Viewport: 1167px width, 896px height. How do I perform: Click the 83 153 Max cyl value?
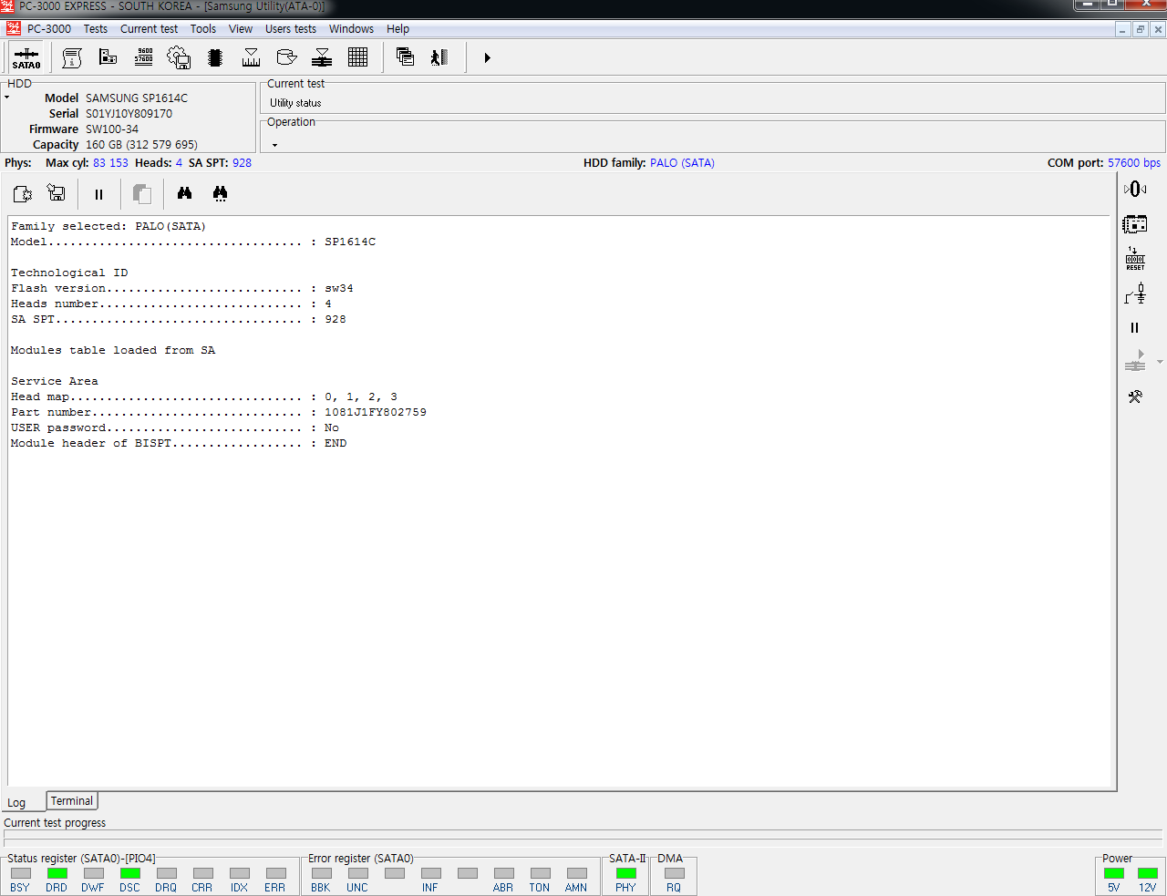click(110, 163)
